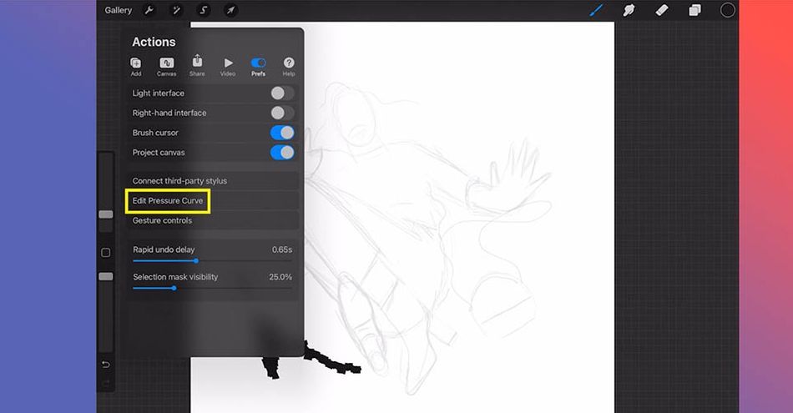
Task: Select the Smudge tool
Action: [629, 10]
